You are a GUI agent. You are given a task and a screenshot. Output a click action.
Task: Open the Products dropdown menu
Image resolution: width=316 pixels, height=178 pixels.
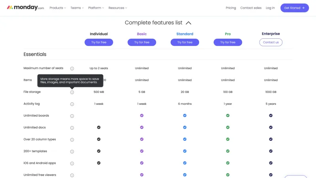tap(58, 8)
